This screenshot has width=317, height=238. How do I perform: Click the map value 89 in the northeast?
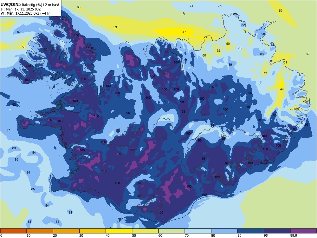[x=230, y=64]
